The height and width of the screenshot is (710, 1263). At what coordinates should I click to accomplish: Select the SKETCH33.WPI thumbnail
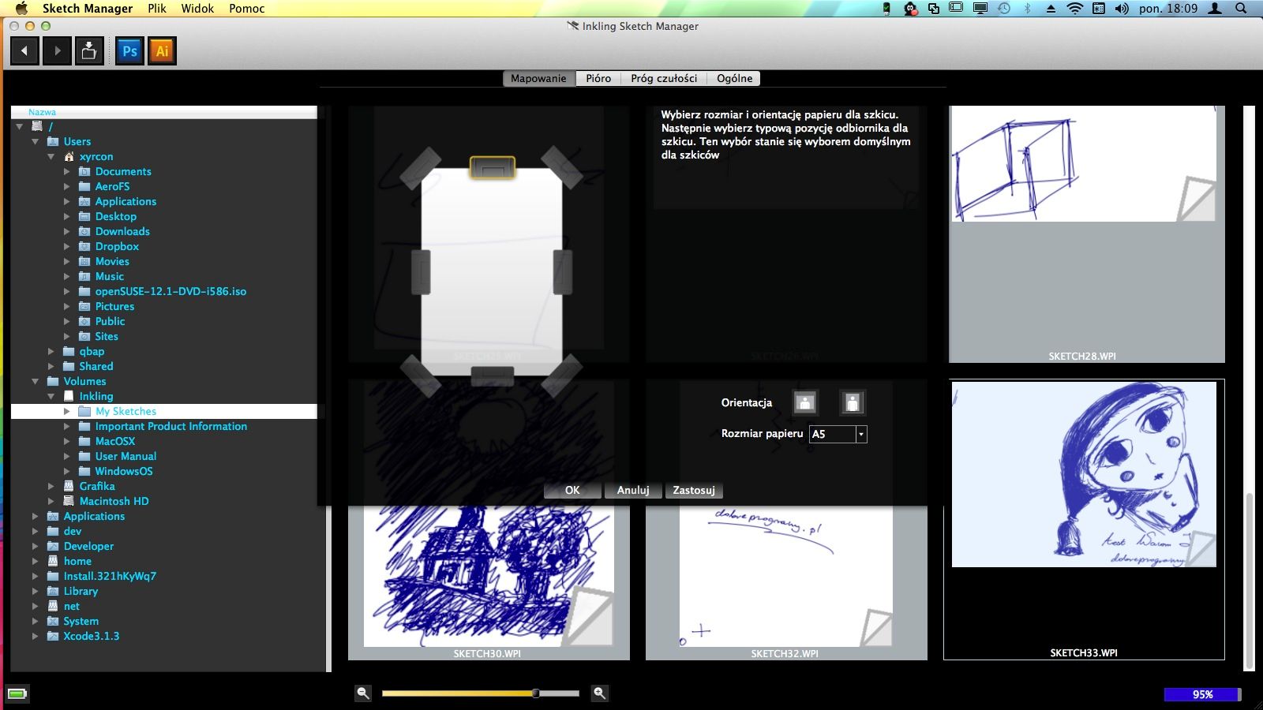click(1084, 519)
